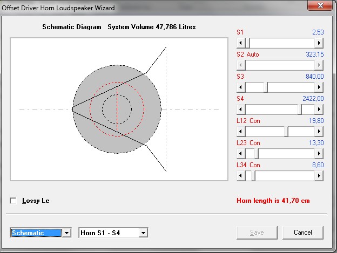The width and height of the screenshot is (337, 253).
Task: Click the S3 value 840,00
Action: 315,77
